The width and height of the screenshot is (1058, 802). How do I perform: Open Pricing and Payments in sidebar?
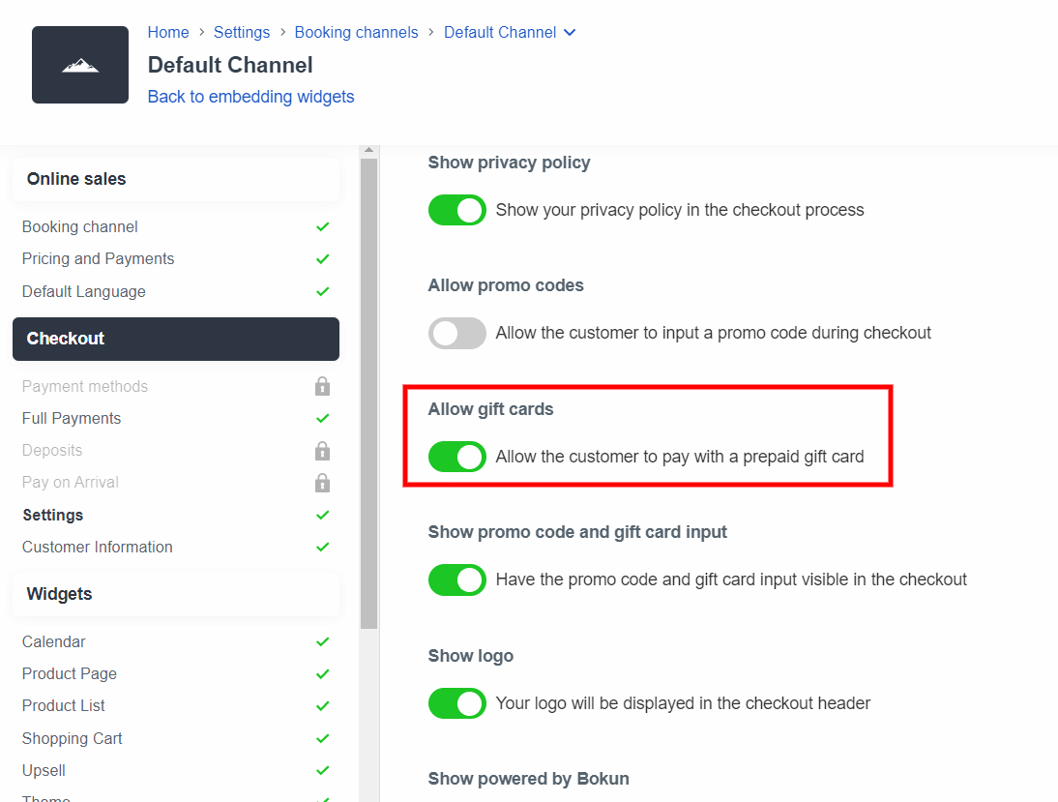pos(98,258)
